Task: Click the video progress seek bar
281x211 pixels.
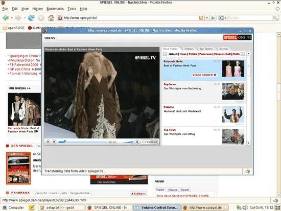Action: [x=83, y=142]
